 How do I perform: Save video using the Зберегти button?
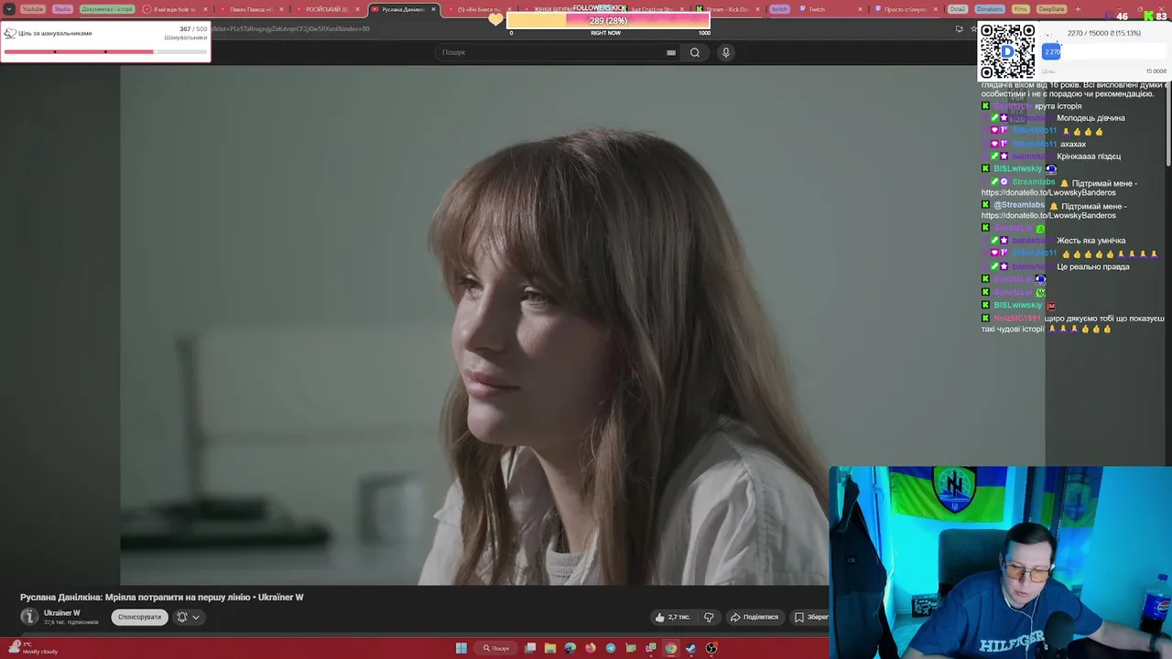811,617
